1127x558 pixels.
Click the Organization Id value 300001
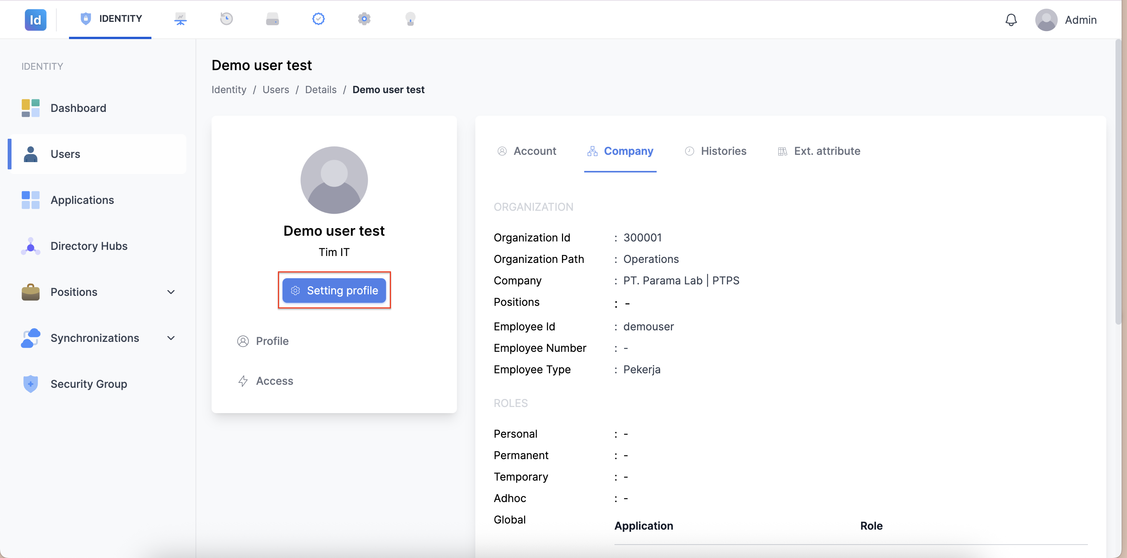(x=642, y=238)
